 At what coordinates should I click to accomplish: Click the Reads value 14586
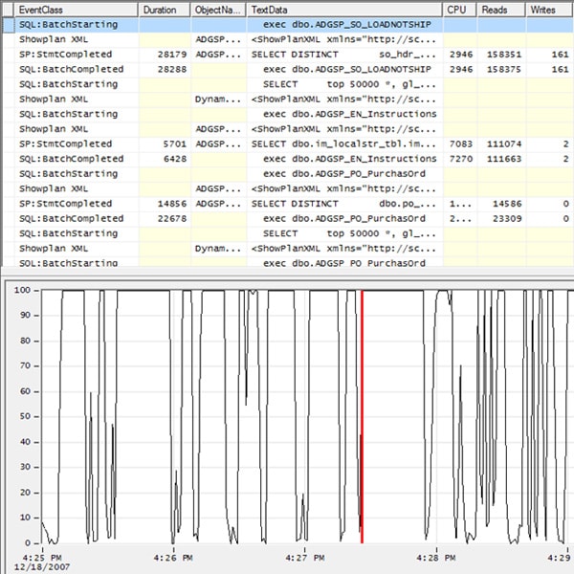pyautogui.click(x=507, y=204)
